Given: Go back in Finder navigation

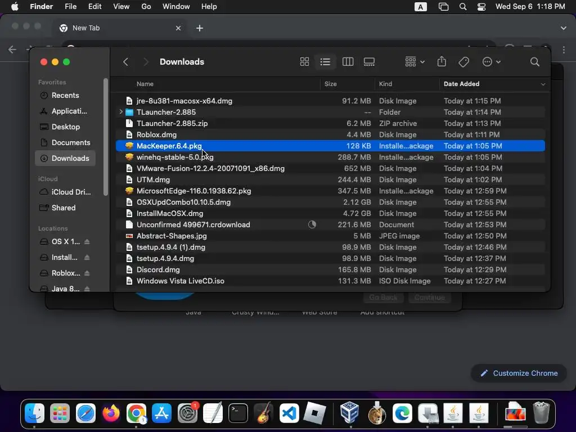Looking at the screenshot, I should coord(125,62).
